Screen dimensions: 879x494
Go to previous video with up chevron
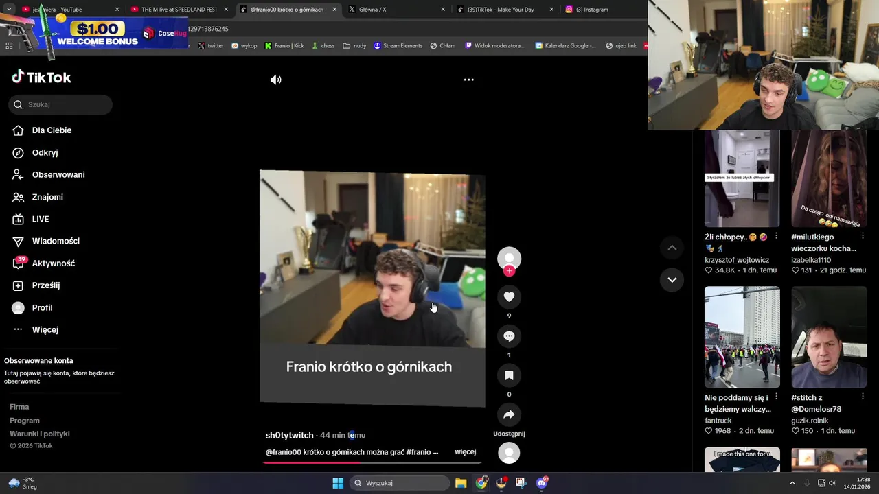pos(672,248)
